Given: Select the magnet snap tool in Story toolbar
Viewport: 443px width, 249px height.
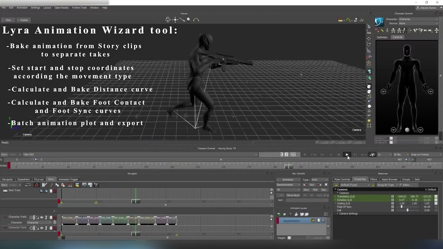Looking at the screenshot, I should point(36,185).
